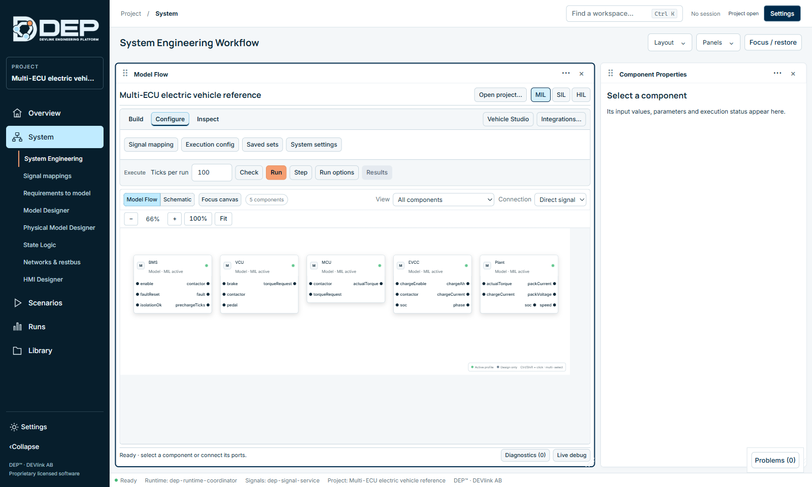Open Component Properties more-options menu

coord(777,74)
